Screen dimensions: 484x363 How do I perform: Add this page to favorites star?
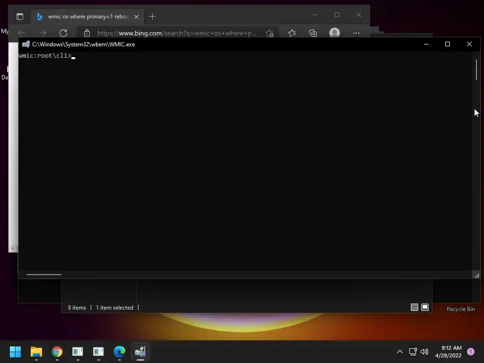coord(269,33)
